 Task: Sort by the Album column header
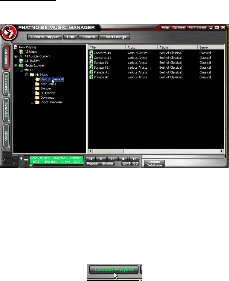178,47
